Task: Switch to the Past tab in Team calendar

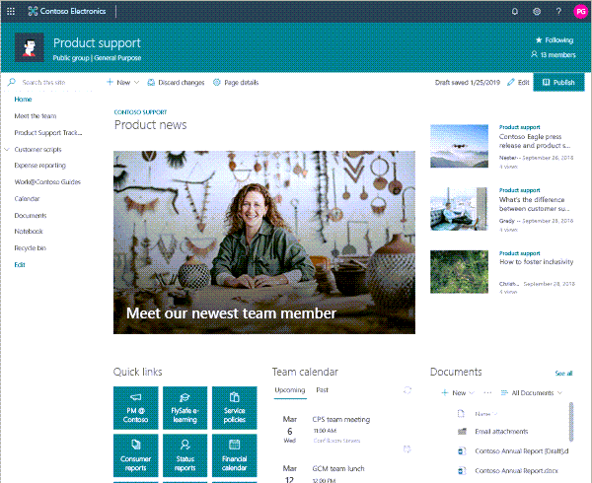Action: [x=322, y=390]
